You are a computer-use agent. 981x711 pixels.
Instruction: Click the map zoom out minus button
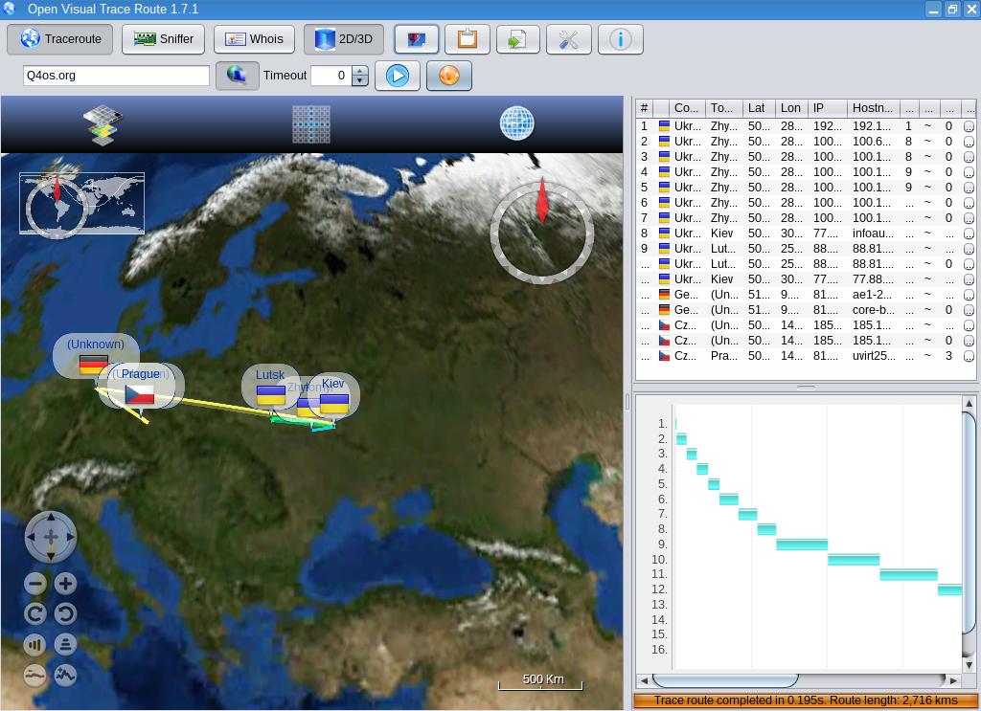tap(35, 584)
